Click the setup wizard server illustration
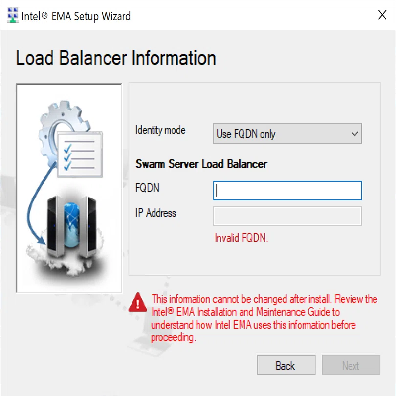 click(x=69, y=188)
